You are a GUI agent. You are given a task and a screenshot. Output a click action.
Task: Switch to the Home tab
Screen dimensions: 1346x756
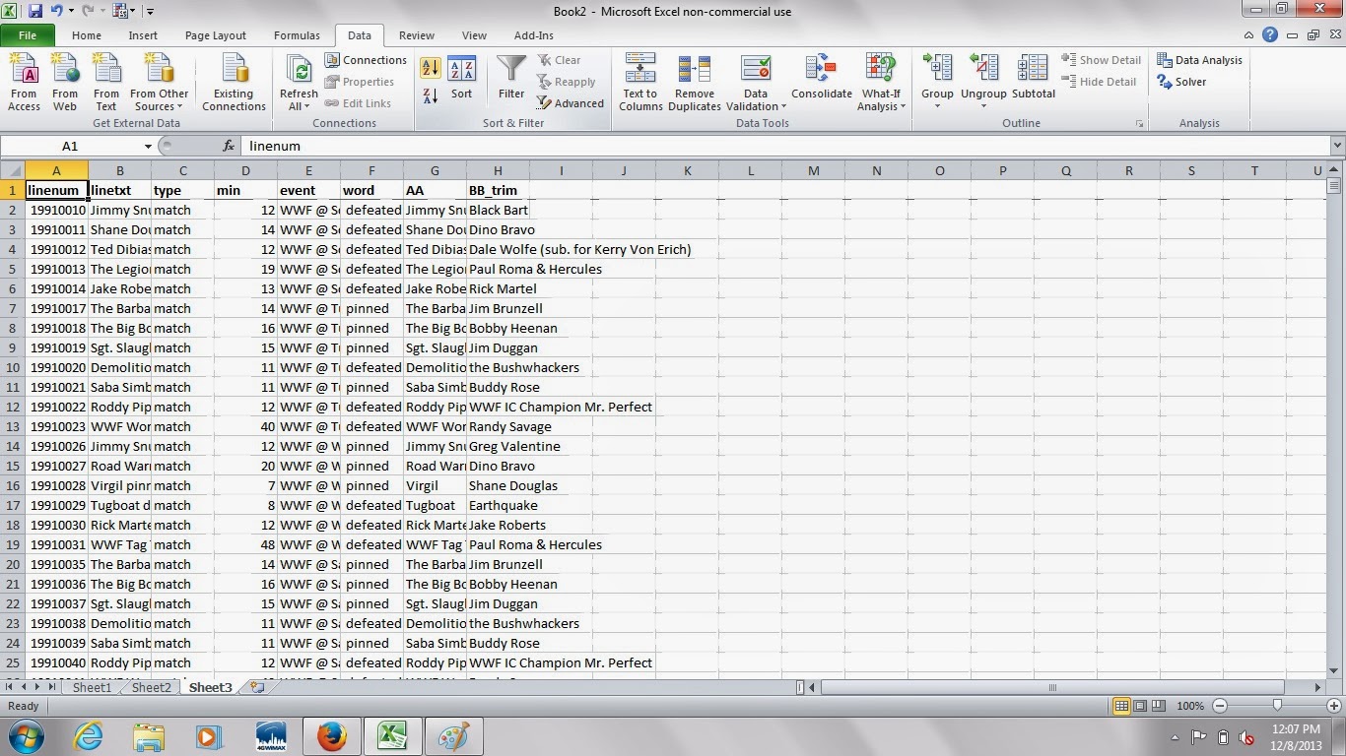(x=86, y=35)
